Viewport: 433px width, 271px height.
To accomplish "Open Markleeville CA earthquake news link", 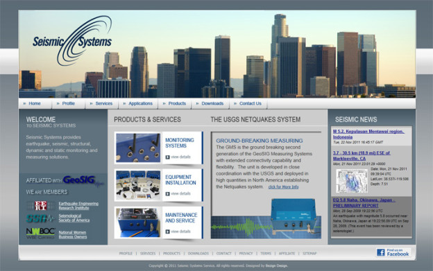I will pyautogui.click(x=362, y=156).
